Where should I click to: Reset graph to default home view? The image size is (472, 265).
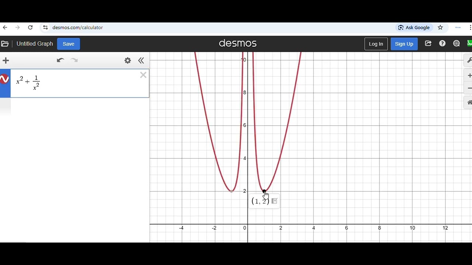tap(469, 103)
